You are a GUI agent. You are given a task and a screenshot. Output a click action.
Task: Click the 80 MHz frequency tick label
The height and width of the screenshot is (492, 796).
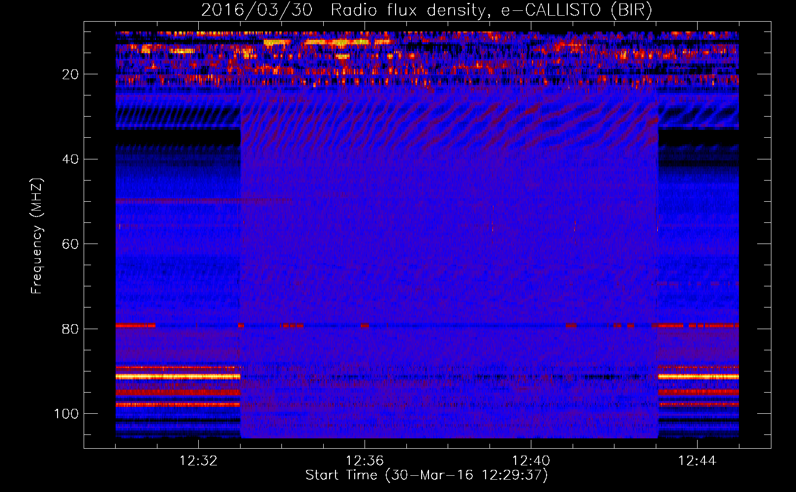(x=71, y=329)
